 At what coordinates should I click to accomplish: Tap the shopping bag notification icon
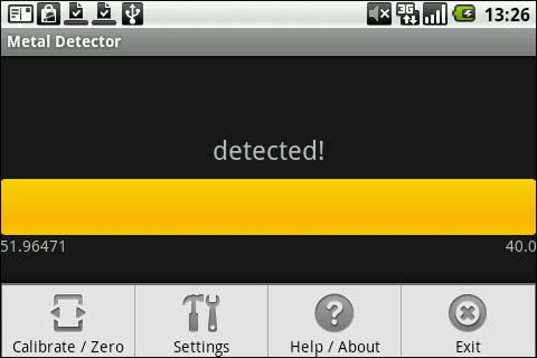tap(48, 14)
